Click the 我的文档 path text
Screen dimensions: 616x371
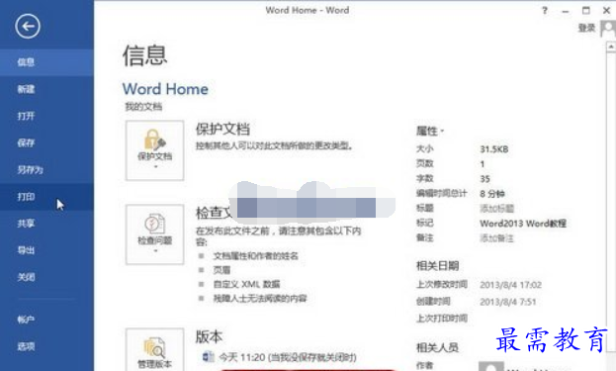pos(143,107)
